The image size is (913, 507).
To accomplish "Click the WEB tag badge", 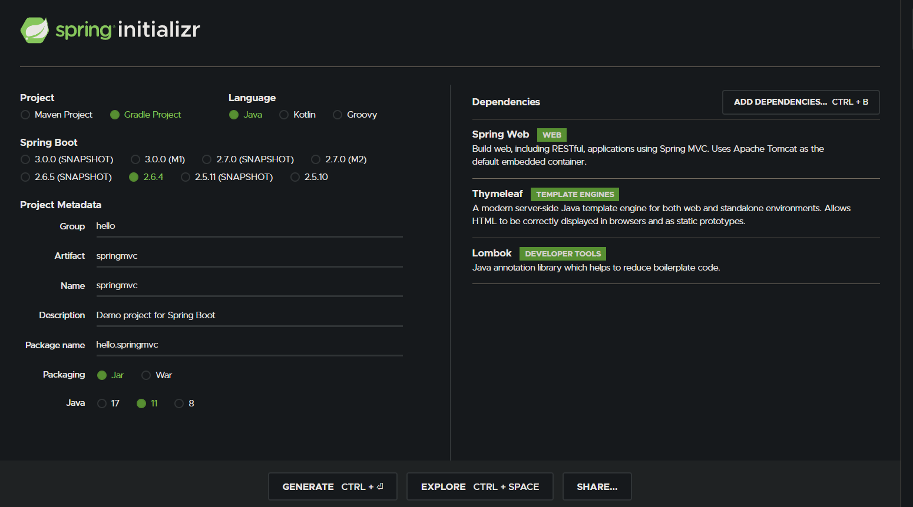I will 552,135.
